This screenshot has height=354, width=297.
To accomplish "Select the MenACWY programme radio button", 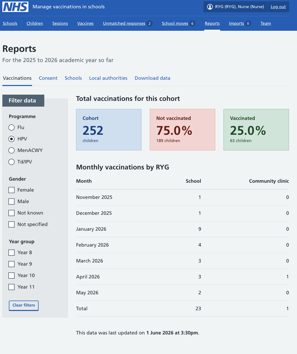I will pos(11,150).
